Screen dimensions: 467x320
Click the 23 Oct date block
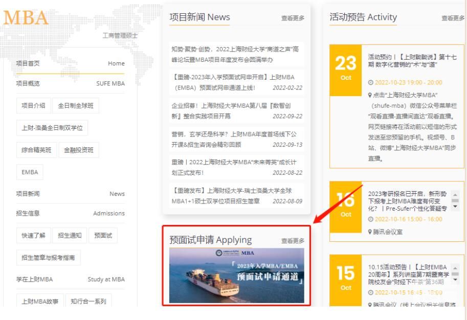345,70
